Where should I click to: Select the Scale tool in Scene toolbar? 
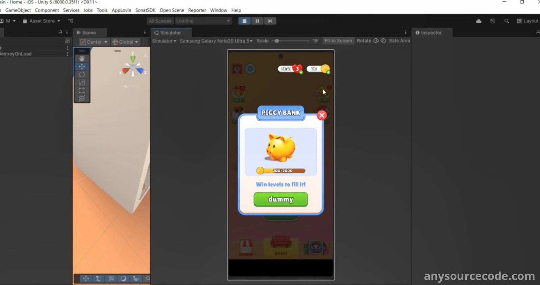82,83
